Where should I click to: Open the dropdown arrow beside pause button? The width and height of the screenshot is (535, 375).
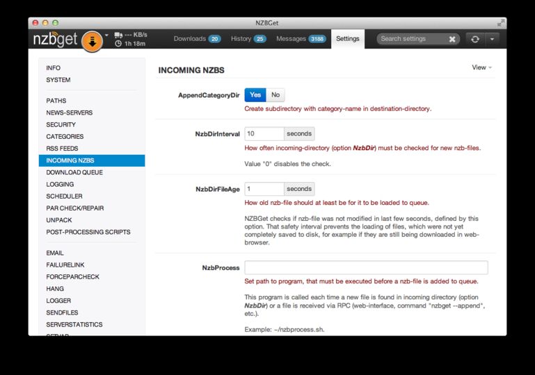coord(106,35)
